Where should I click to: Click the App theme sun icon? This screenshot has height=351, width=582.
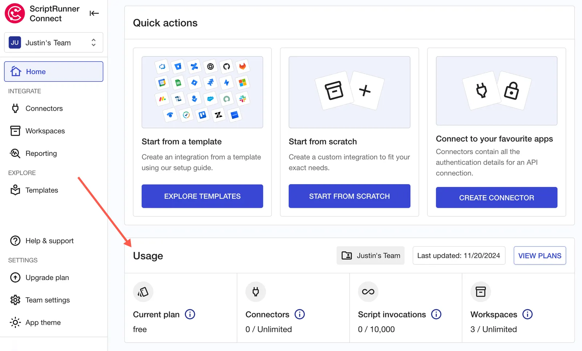[x=15, y=323]
